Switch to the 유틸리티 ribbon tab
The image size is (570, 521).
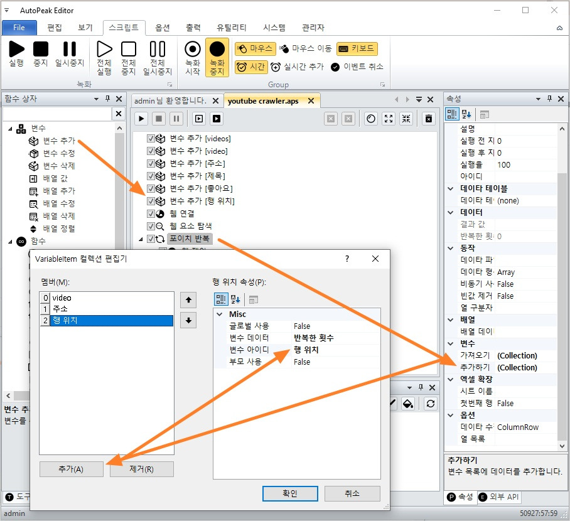[x=232, y=28]
